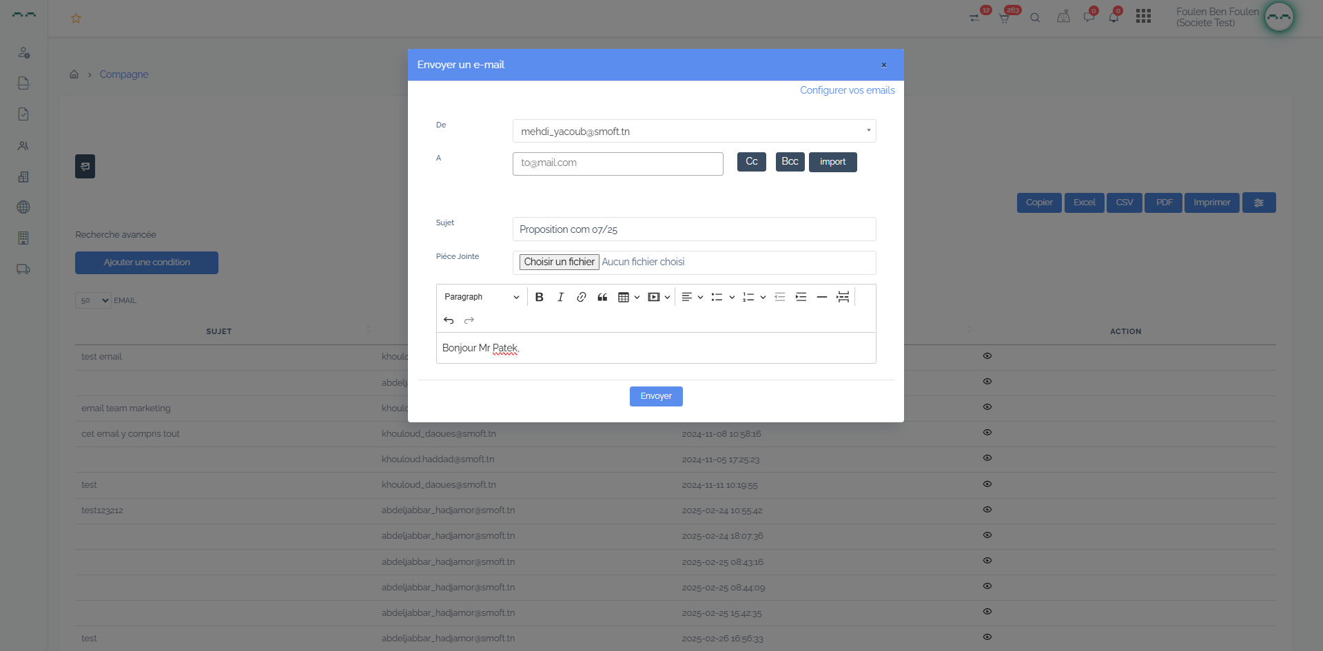This screenshot has width=1323, height=651.
Task: Insert a link using the editor toolbar
Action: (581, 297)
